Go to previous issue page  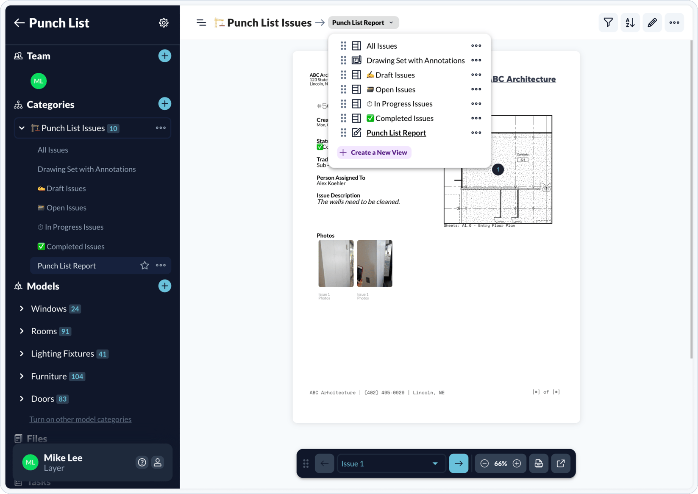click(325, 463)
